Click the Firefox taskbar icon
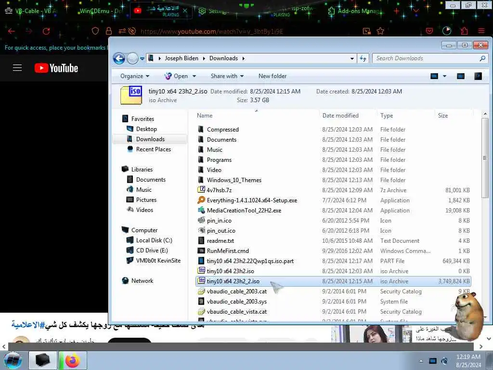Viewport: 493px width, 370px height. 73,360
